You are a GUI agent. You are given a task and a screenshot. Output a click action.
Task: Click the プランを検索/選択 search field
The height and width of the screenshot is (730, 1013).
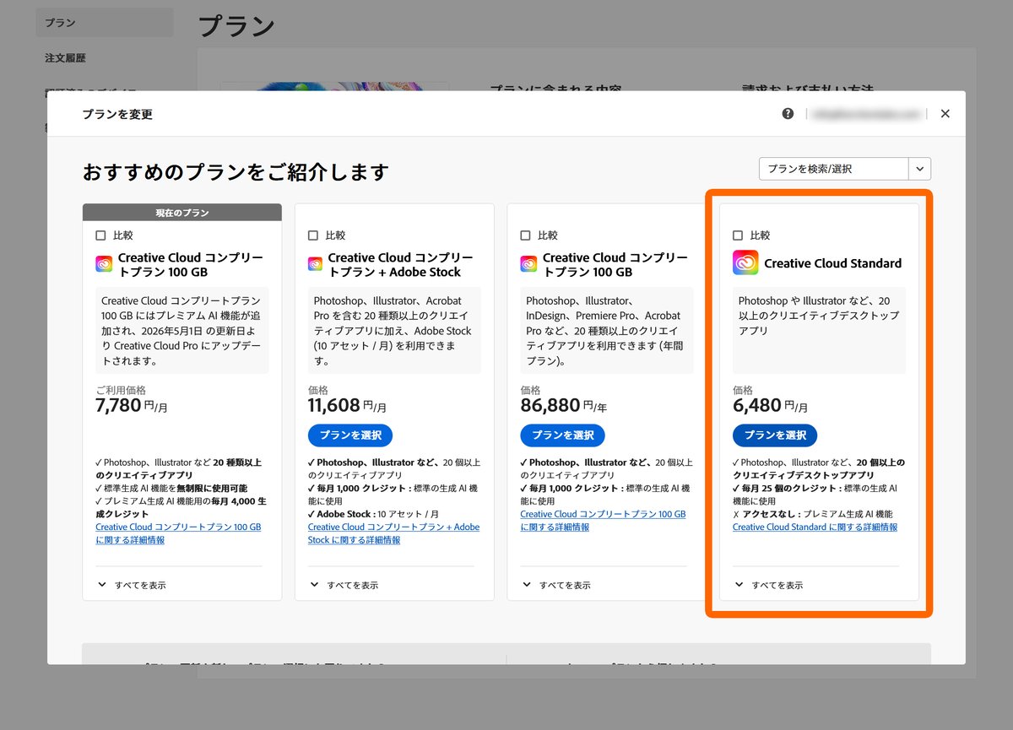point(834,169)
